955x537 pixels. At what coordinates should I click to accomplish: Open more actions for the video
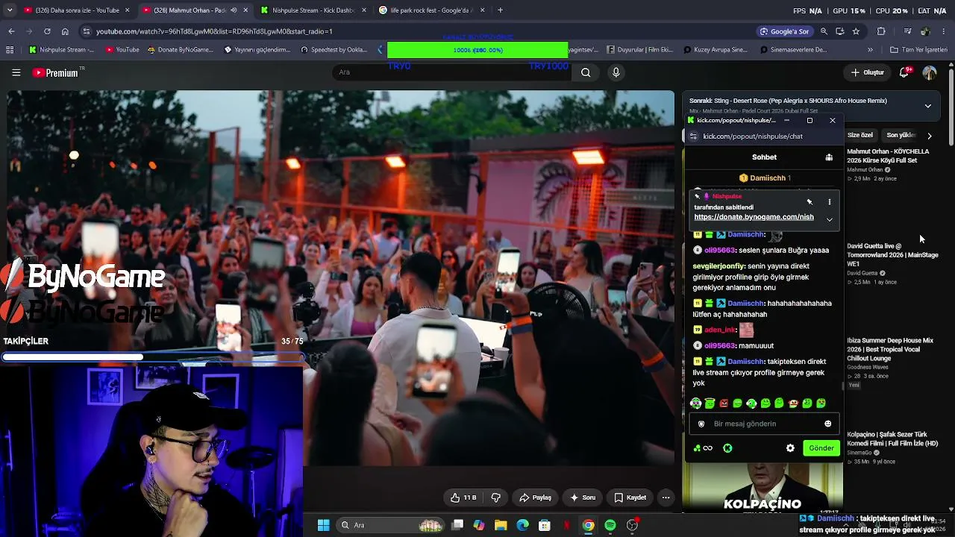pos(666,497)
